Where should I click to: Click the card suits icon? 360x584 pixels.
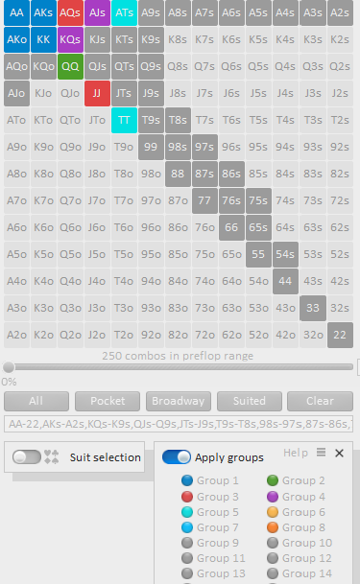click(52, 457)
